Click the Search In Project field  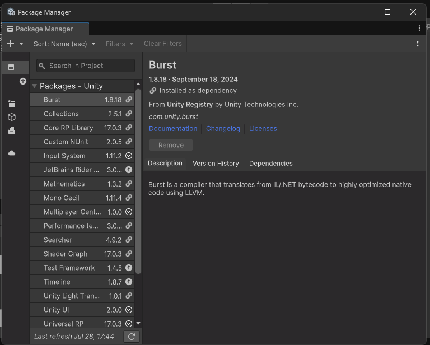coord(86,66)
